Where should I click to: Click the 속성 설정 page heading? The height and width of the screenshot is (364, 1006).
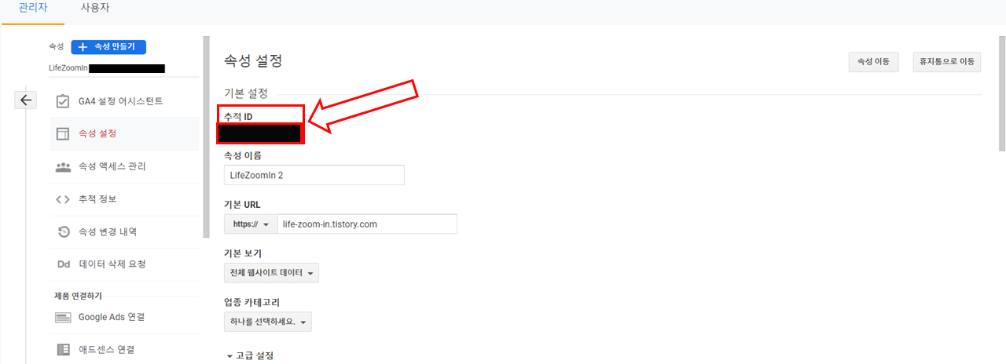tap(253, 60)
